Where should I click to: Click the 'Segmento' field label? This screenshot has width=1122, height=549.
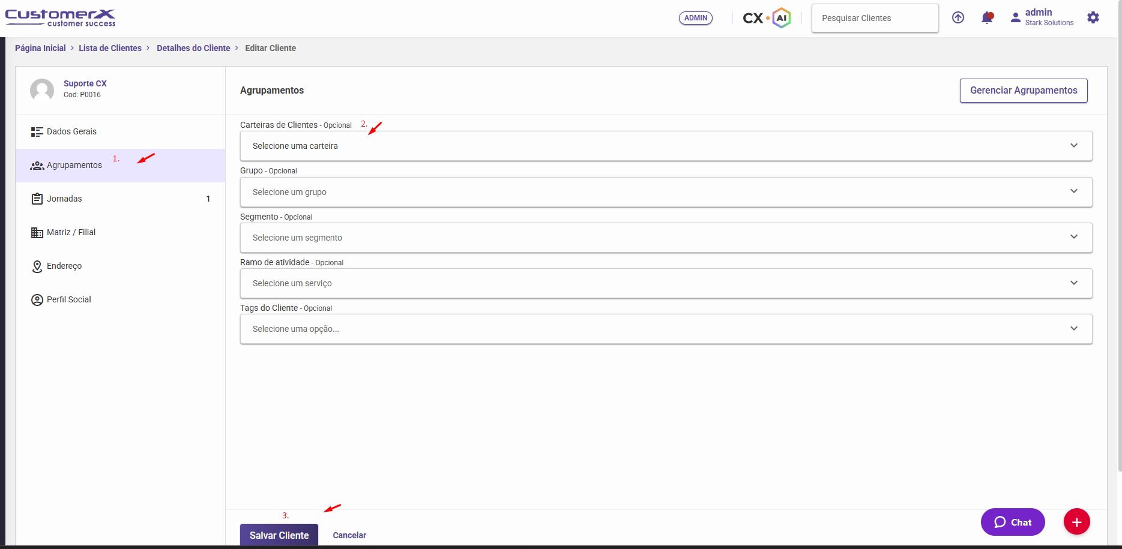pos(259,217)
